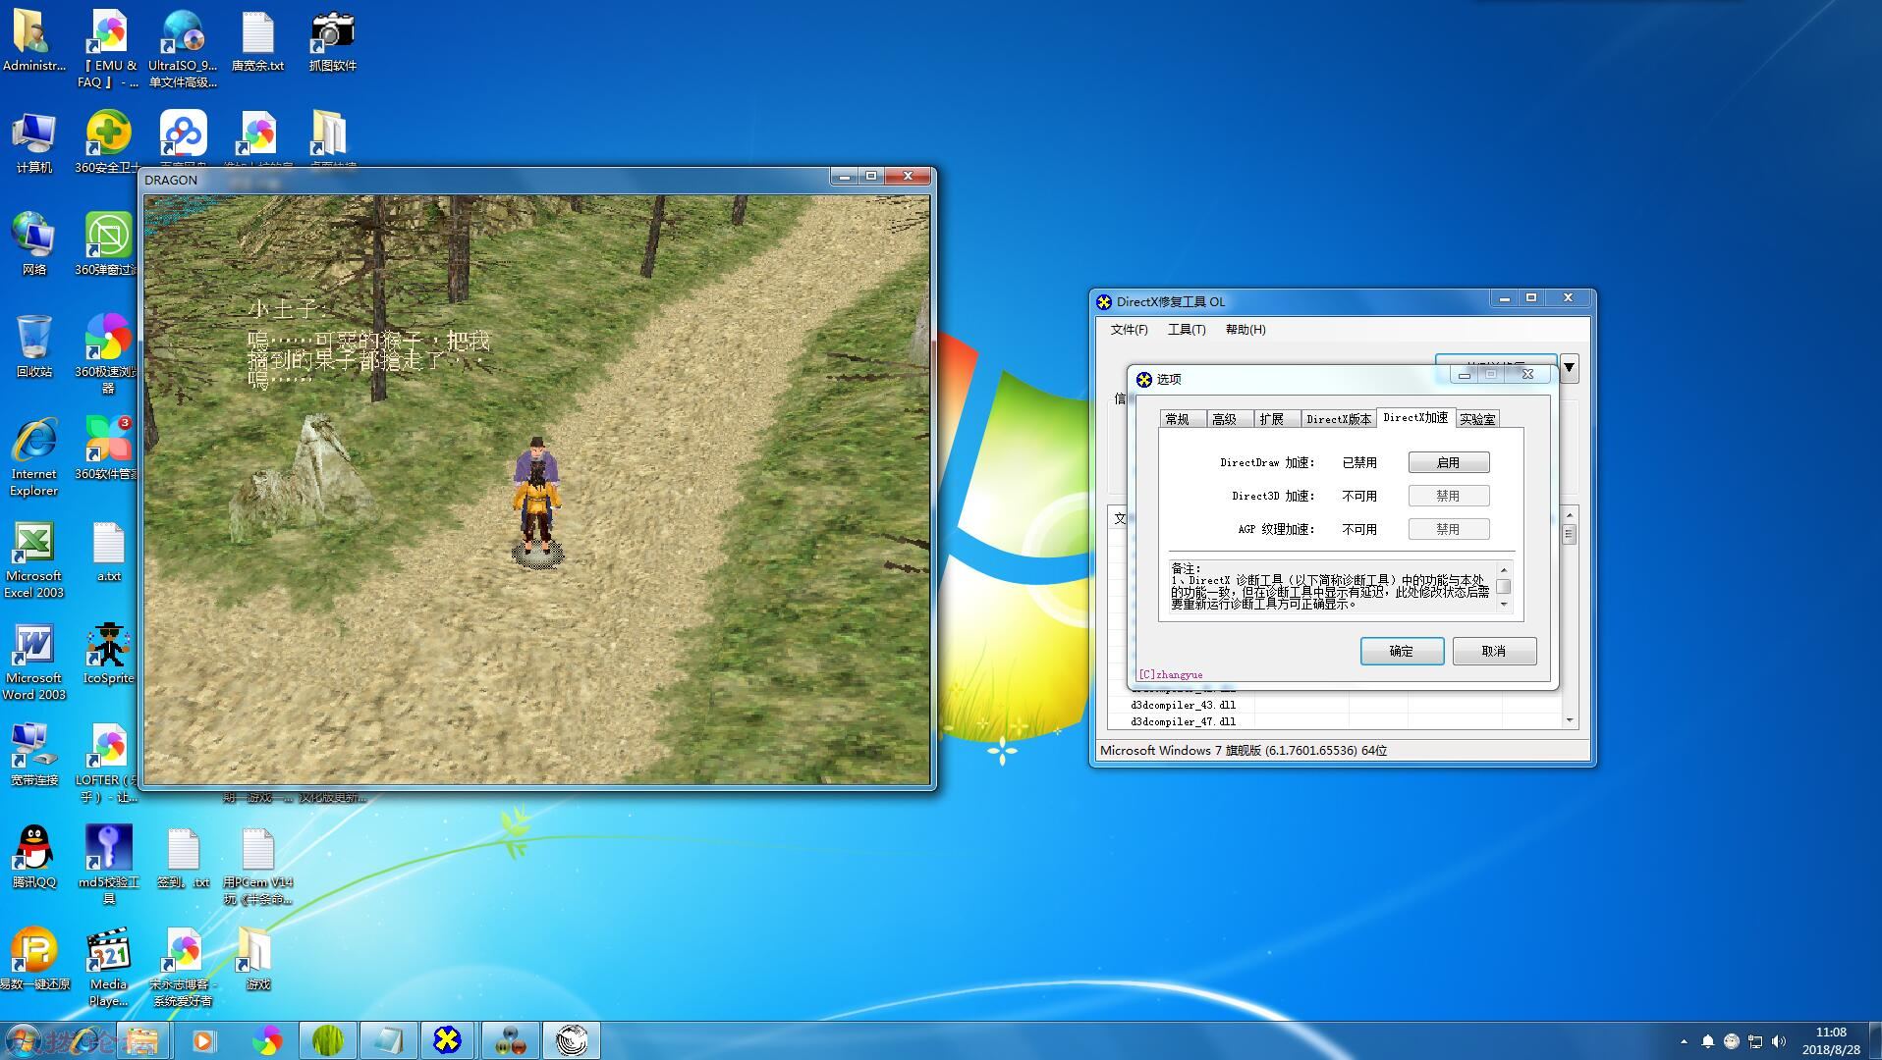Viewport: 1882px width, 1060px height.
Task: Open the 文件(F) menu in DirectX repair tool
Action: point(1129,330)
